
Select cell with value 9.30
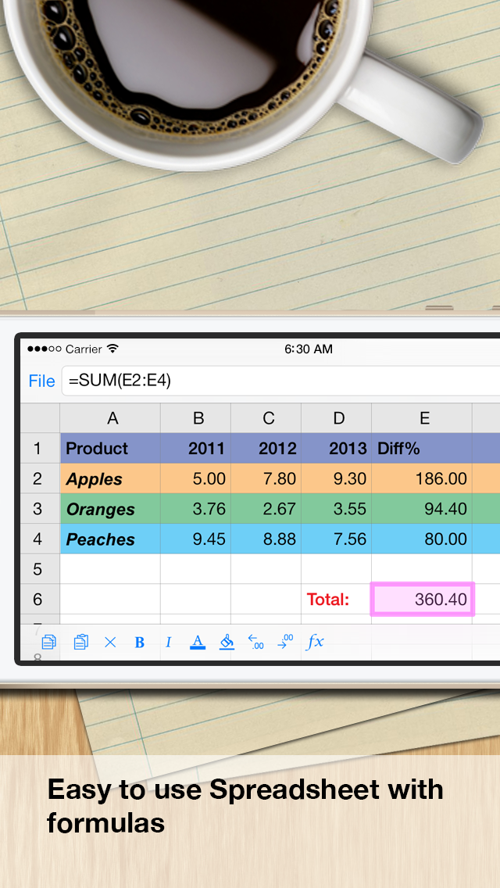click(337, 478)
